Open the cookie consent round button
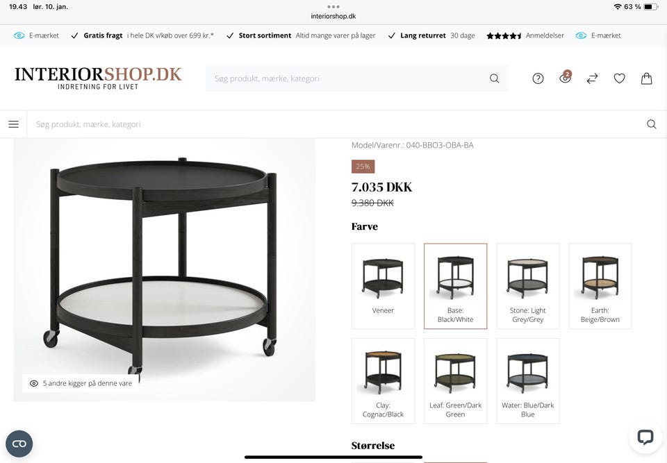The height and width of the screenshot is (463, 667). click(19, 444)
